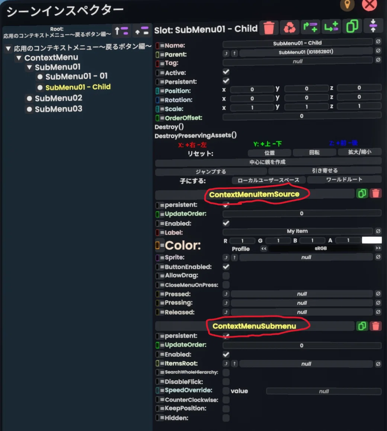The height and width of the screenshot is (431, 387).
Task: Click the ジャンプする button
Action: (x=211, y=172)
